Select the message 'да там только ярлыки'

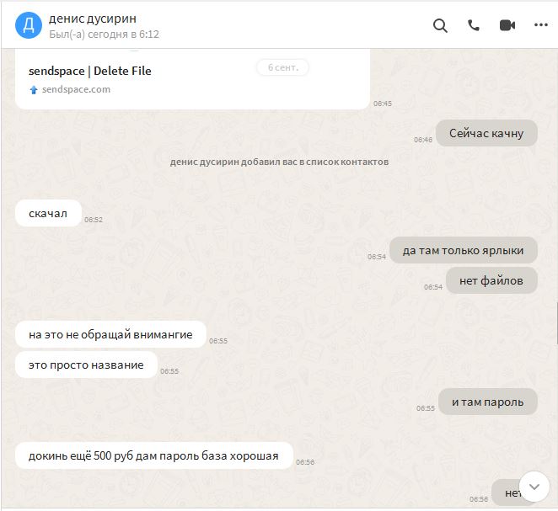(463, 250)
